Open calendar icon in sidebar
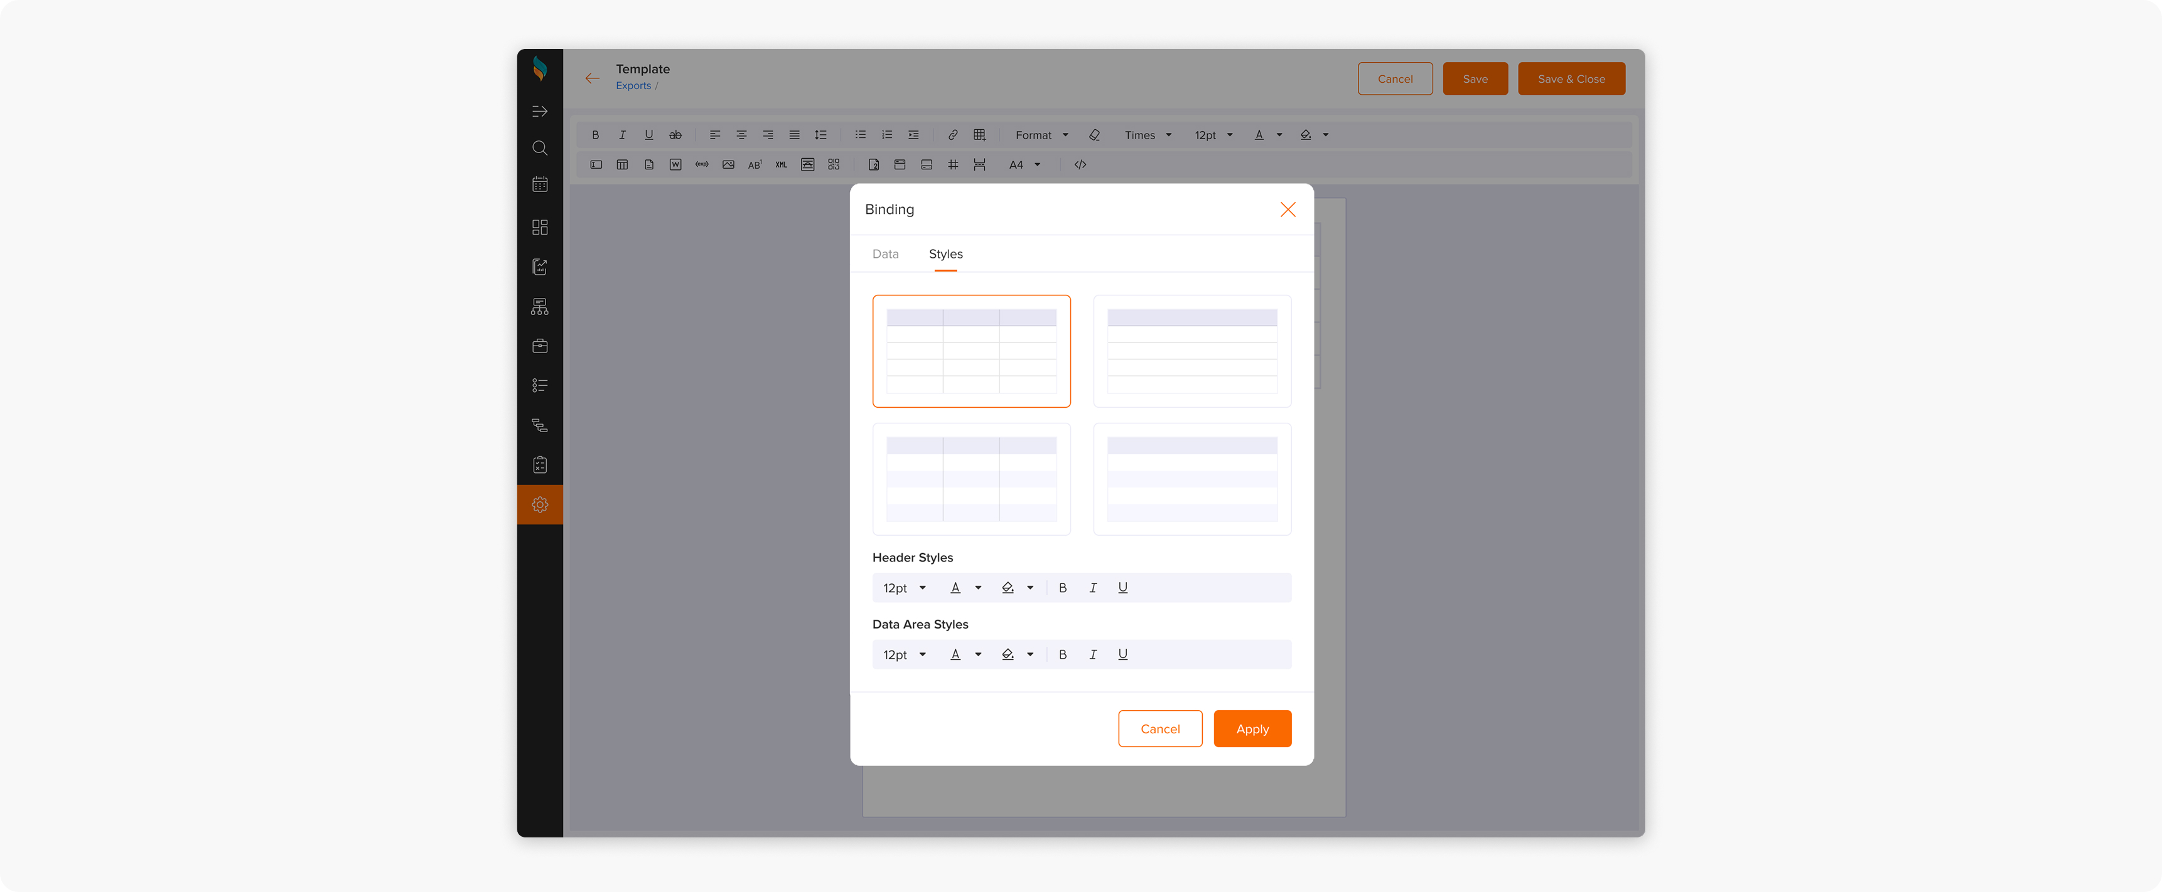Viewport: 2162px width, 892px height. (x=540, y=184)
